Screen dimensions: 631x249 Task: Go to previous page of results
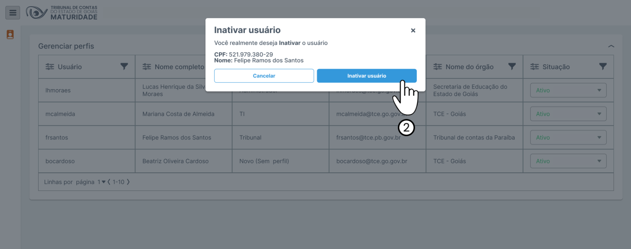(x=109, y=182)
